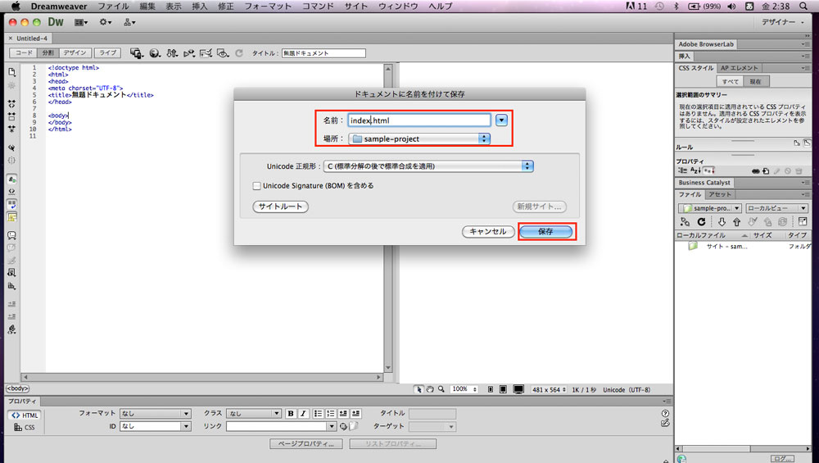Open the site management icon in app bar
The height and width of the screenshot is (463, 819).
tap(129, 22)
